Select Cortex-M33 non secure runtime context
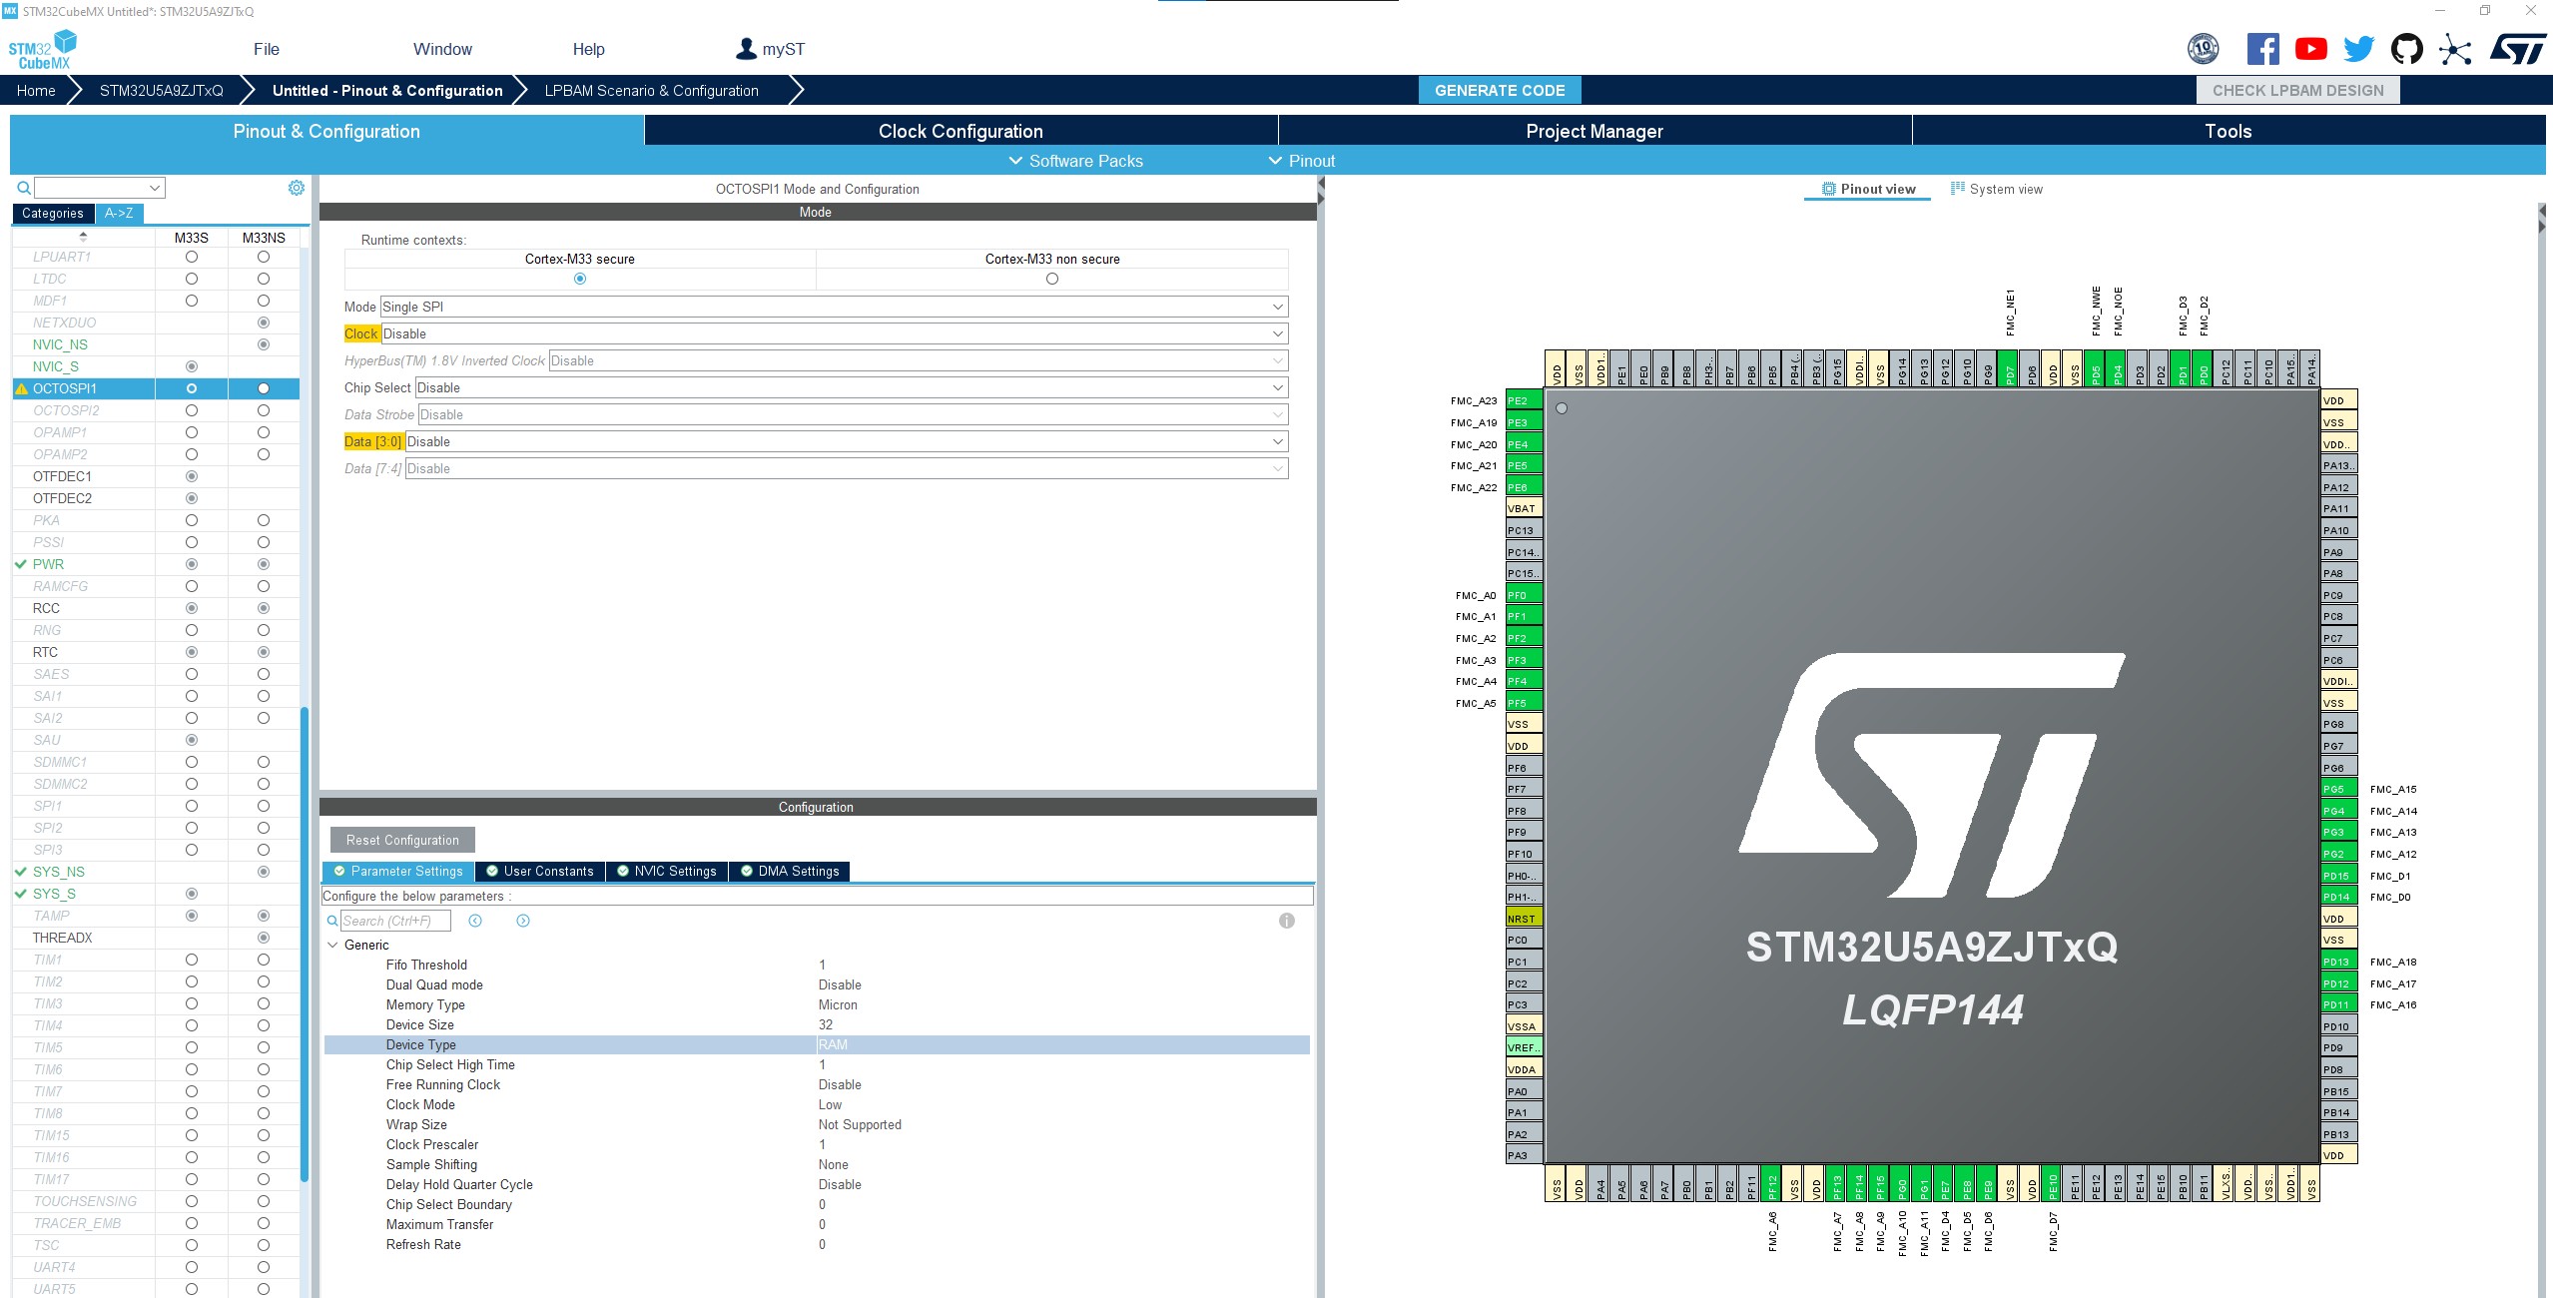The image size is (2553, 1298). [x=1052, y=279]
